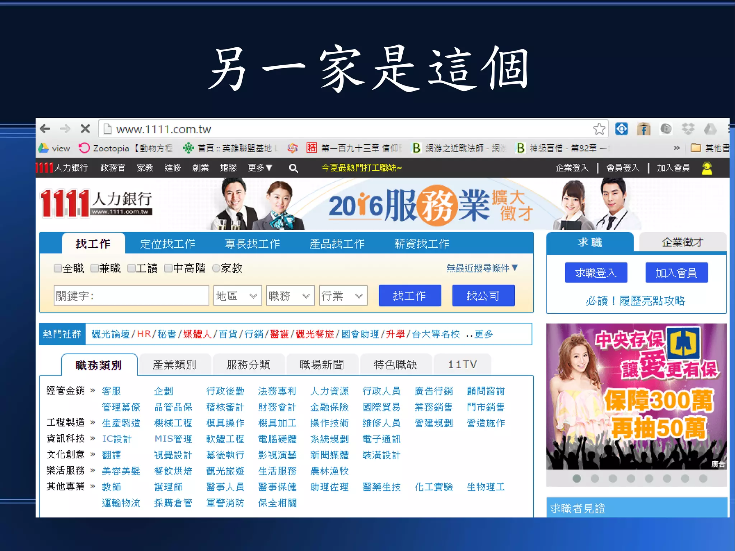Viewport: 735px width, 551px height.
Task: Expand the 職務 dropdown
Action: [290, 296]
